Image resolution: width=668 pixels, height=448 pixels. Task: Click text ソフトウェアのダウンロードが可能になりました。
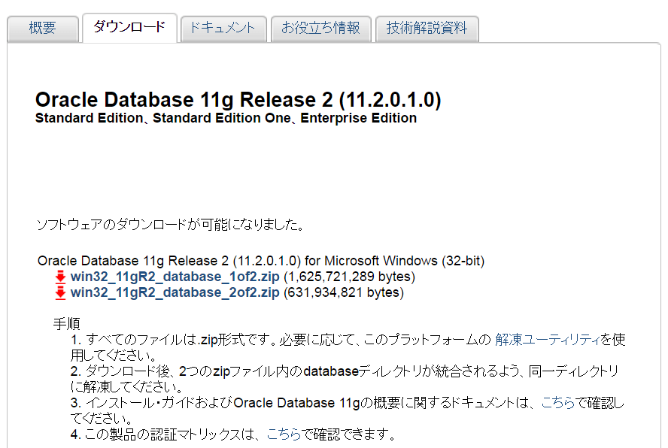(x=171, y=225)
